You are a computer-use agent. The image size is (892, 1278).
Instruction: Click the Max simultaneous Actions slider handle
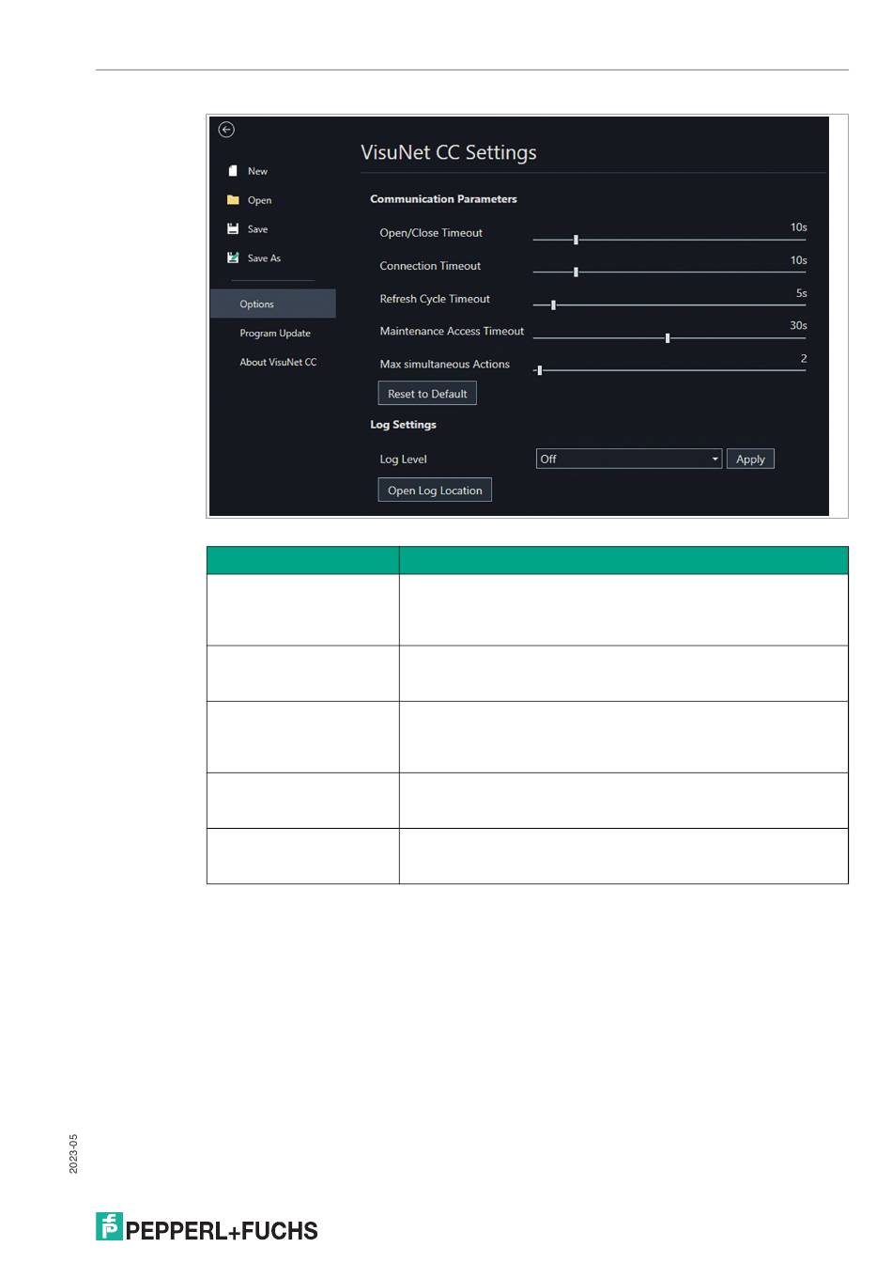pyautogui.click(x=539, y=370)
